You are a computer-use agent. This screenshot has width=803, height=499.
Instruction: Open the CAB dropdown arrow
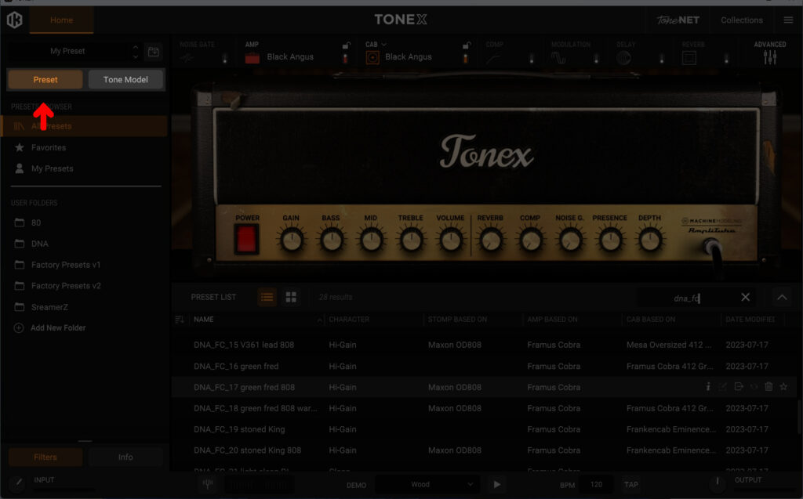[384, 45]
